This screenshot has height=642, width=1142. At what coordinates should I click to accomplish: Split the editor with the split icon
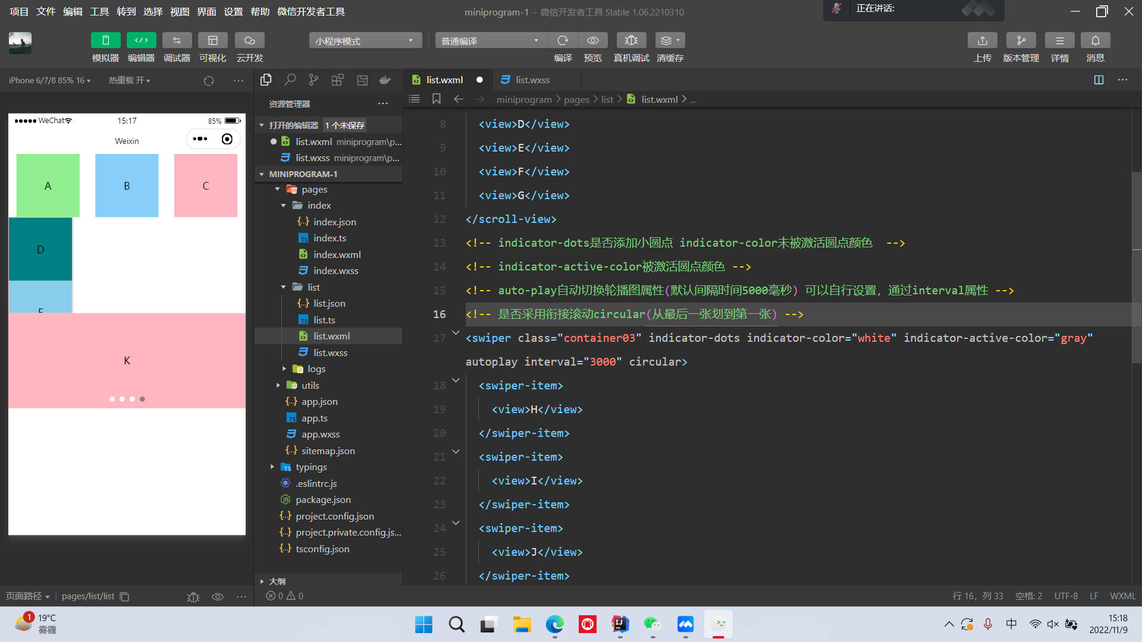coord(1099,80)
